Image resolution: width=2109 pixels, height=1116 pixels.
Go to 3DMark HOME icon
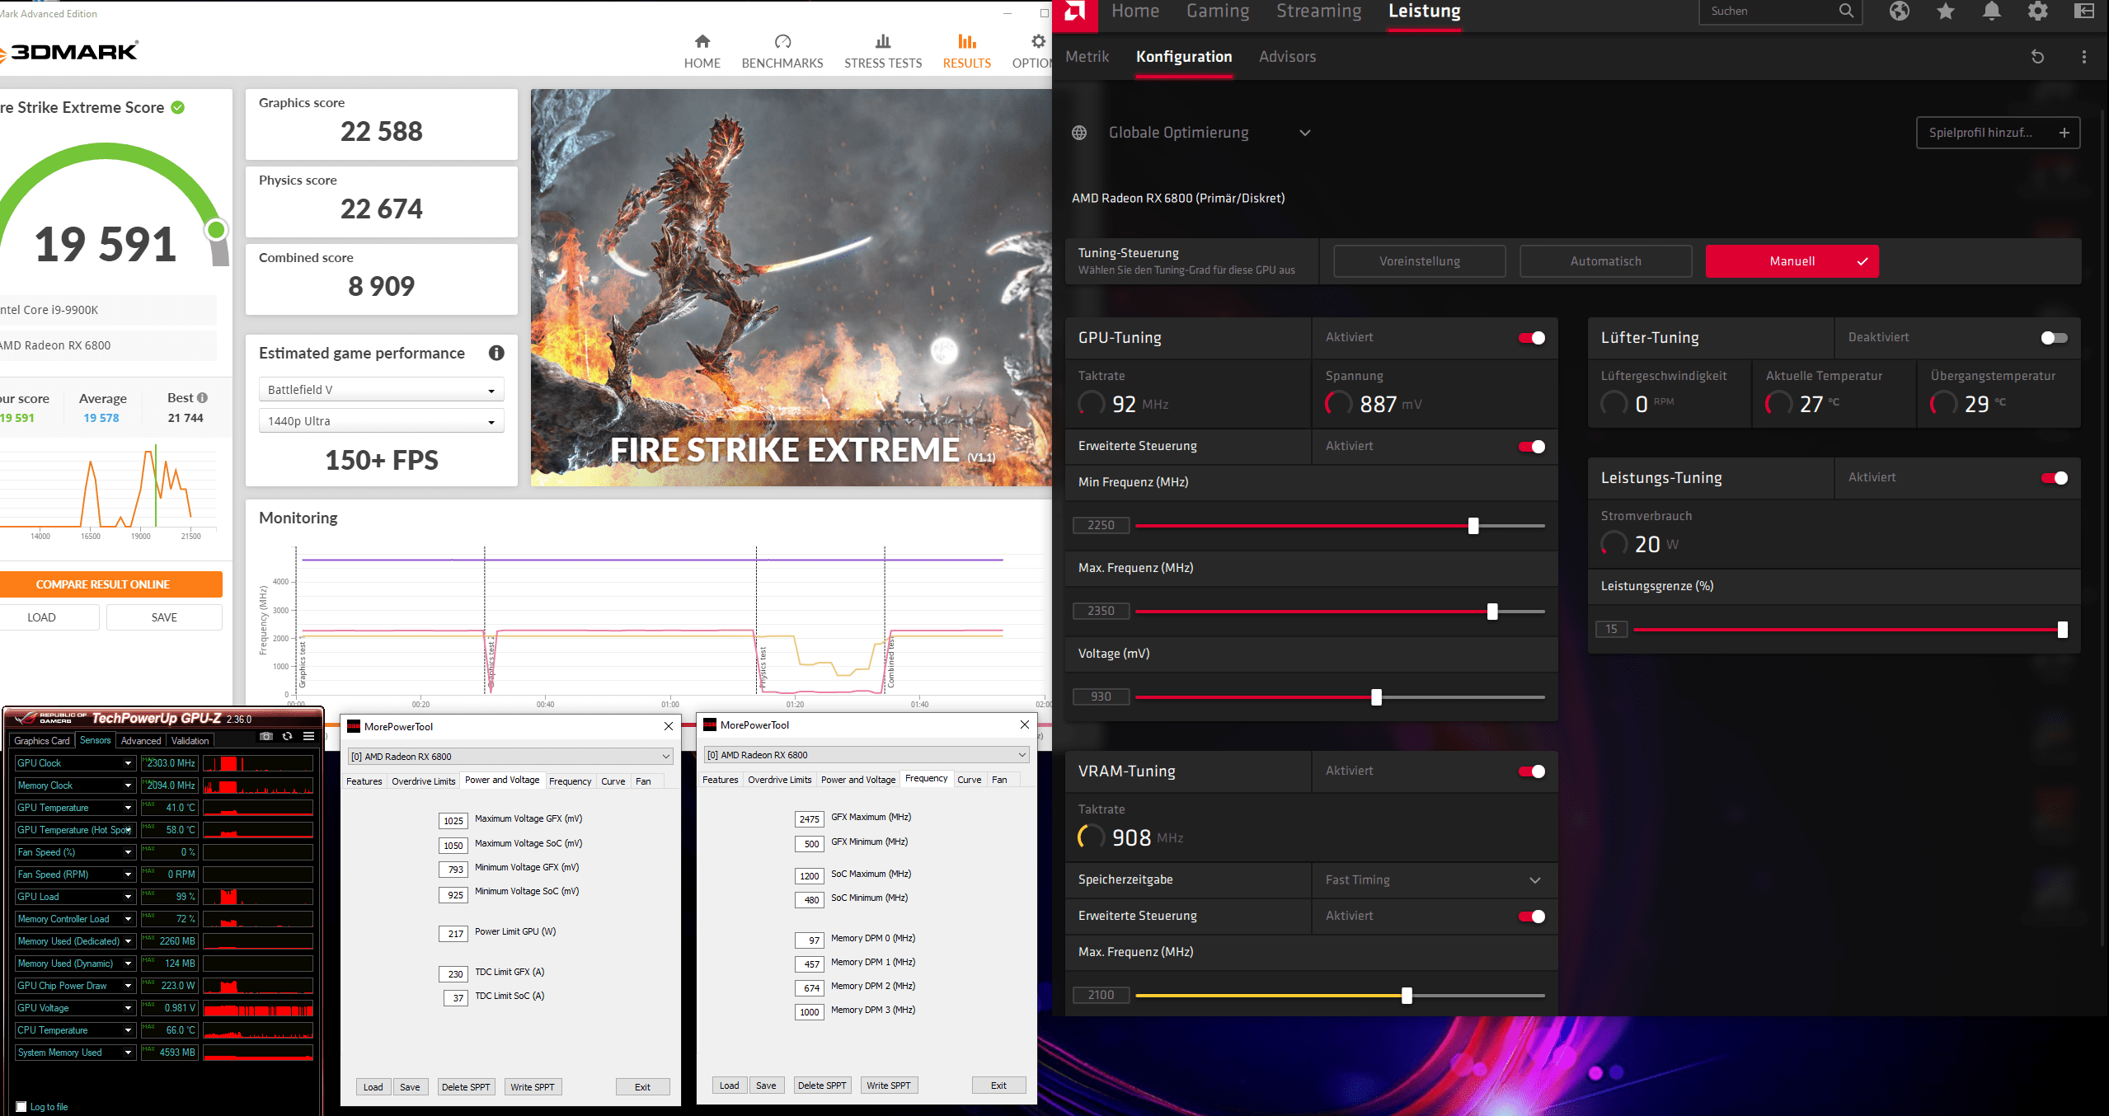click(702, 41)
